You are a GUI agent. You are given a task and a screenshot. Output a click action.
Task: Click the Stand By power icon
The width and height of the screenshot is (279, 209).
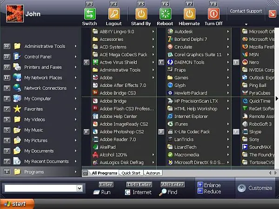pyautogui.click(x=141, y=13)
